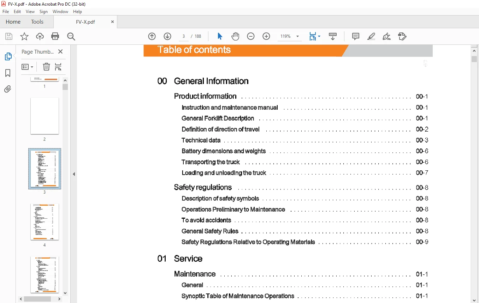The height and width of the screenshot is (303, 479).
Task: Delete selected page with trash icon
Action: (x=46, y=67)
